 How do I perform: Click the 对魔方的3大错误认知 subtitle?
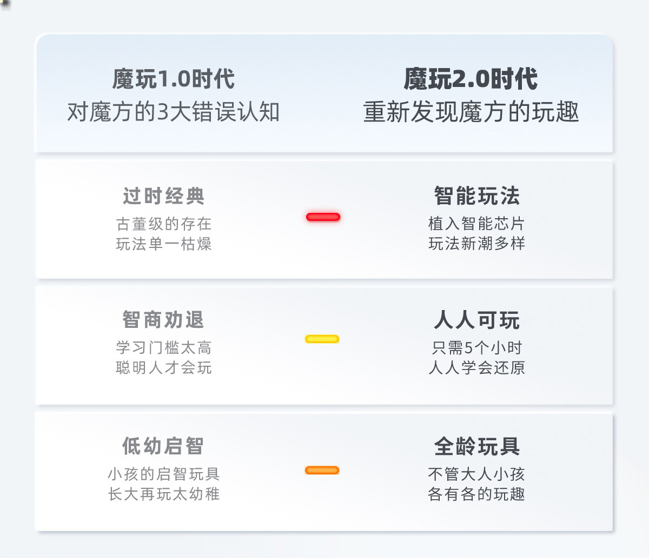tap(173, 112)
